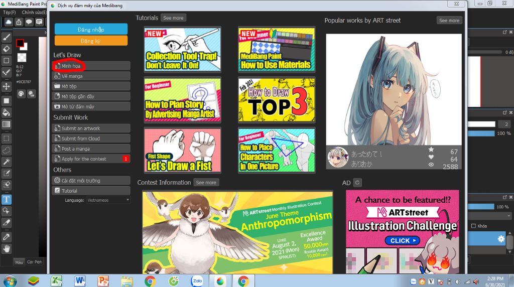This screenshot has width=514, height=287.
Task: Toggle the Khóa checkbox
Action: point(473,226)
